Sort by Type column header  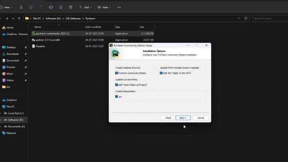coord(118,27)
